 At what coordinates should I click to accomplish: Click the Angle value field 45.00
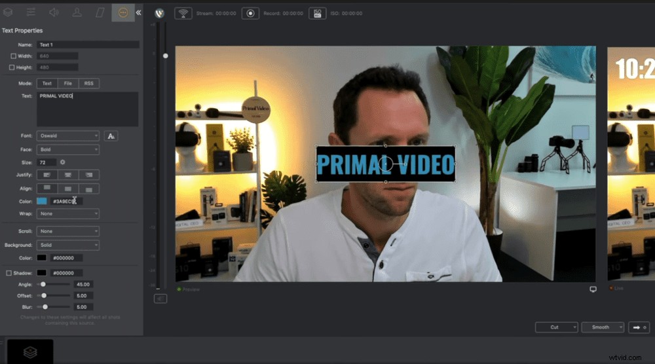click(x=83, y=284)
